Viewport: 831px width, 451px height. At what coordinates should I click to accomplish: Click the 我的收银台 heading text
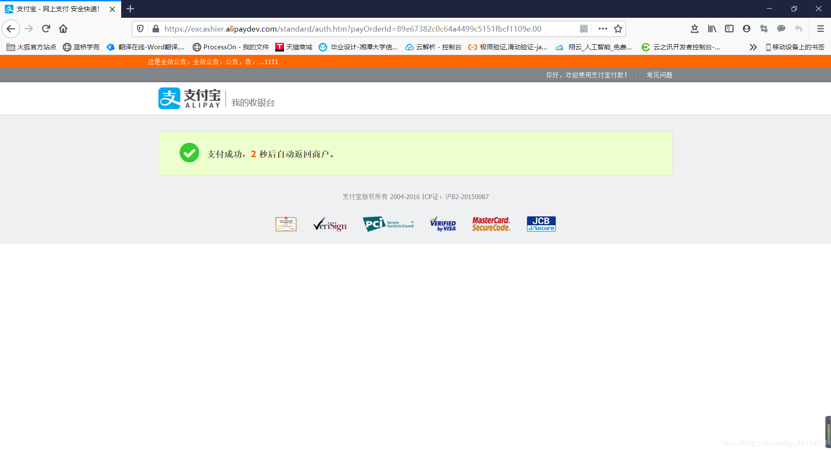pyautogui.click(x=253, y=103)
